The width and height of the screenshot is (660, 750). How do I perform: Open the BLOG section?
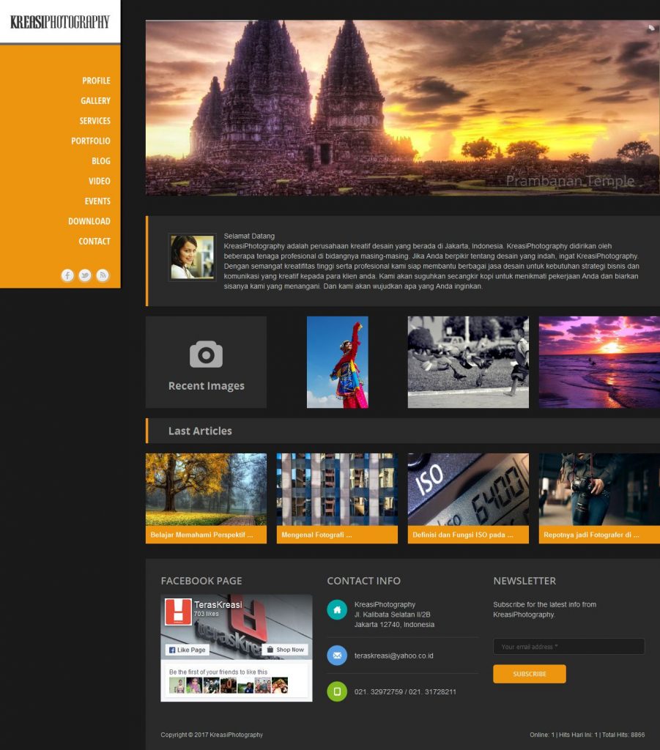(x=100, y=160)
